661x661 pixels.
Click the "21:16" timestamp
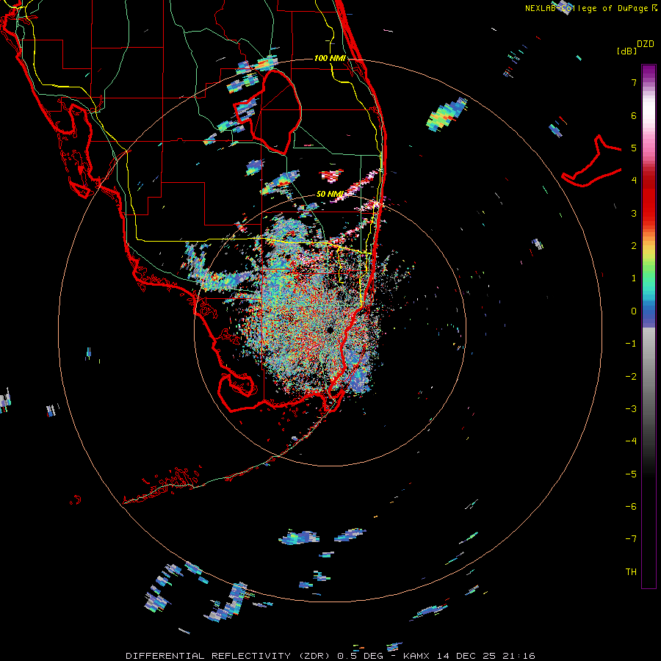[519, 656]
